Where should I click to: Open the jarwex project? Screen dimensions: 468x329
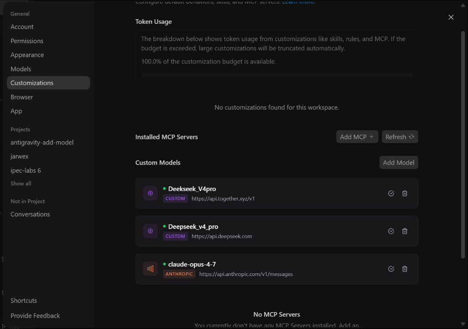(19, 156)
